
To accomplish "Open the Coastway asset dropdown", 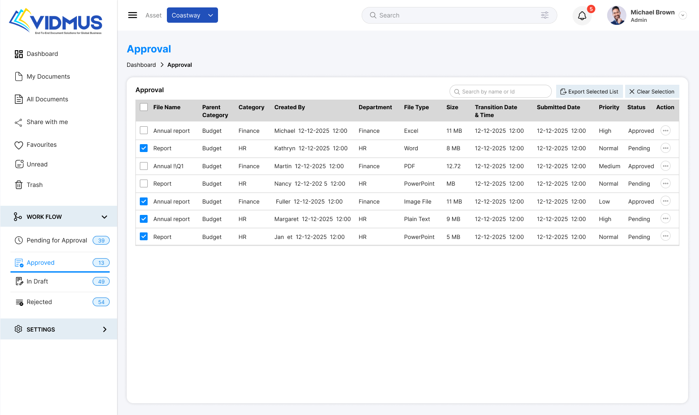I will 192,15.
